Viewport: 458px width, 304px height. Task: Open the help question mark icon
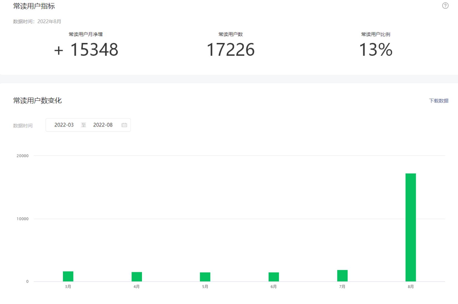click(x=445, y=6)
